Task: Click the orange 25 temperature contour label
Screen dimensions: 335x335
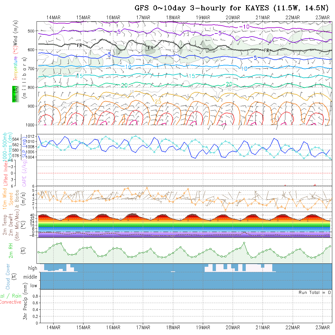Action: (x=158, y=101)
